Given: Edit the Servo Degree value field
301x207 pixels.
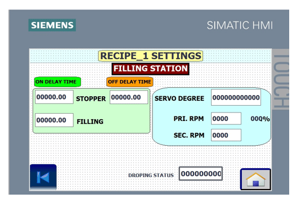Looking at the screenshot, I should click(236, 97).
